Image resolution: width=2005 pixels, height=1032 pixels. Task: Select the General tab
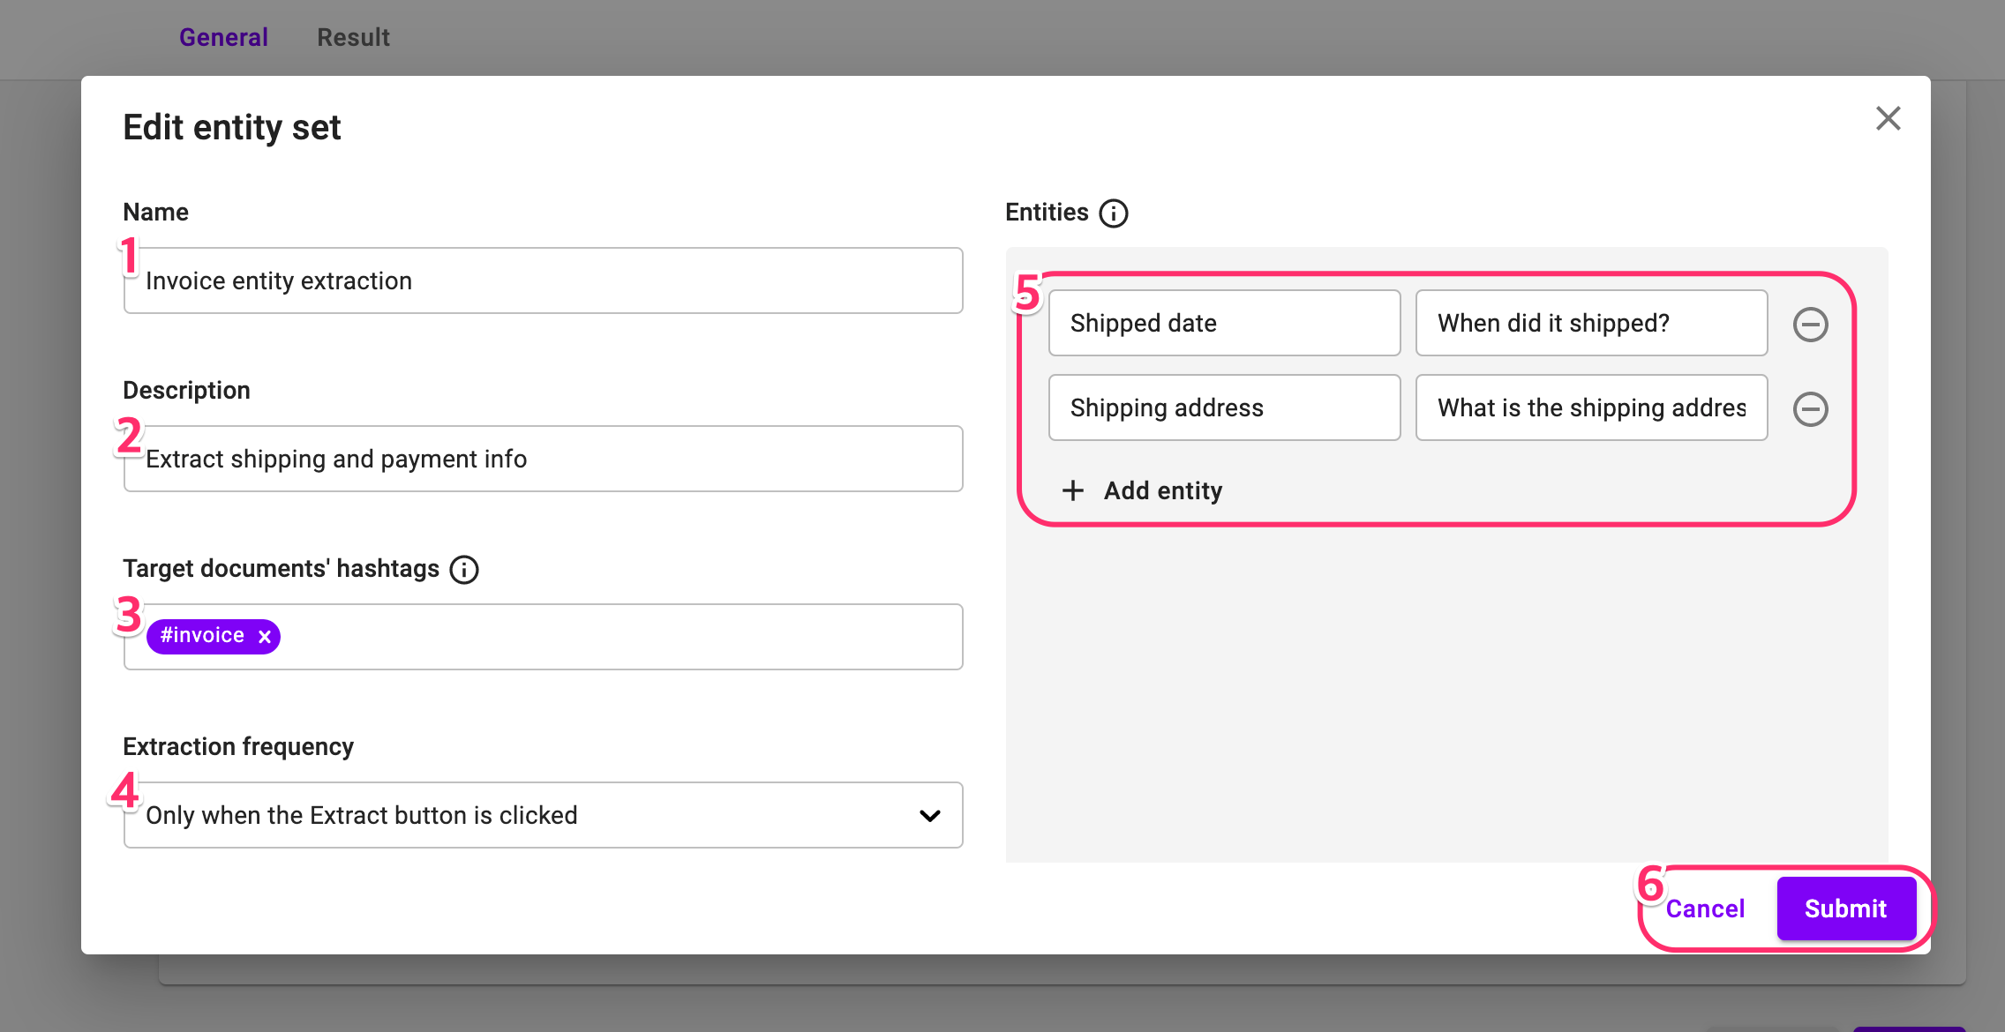(x=223, y=37)
